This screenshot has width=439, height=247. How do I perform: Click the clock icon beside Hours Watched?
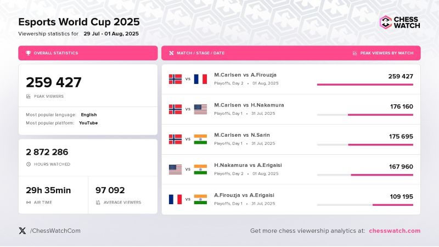[x=28, y=164]
